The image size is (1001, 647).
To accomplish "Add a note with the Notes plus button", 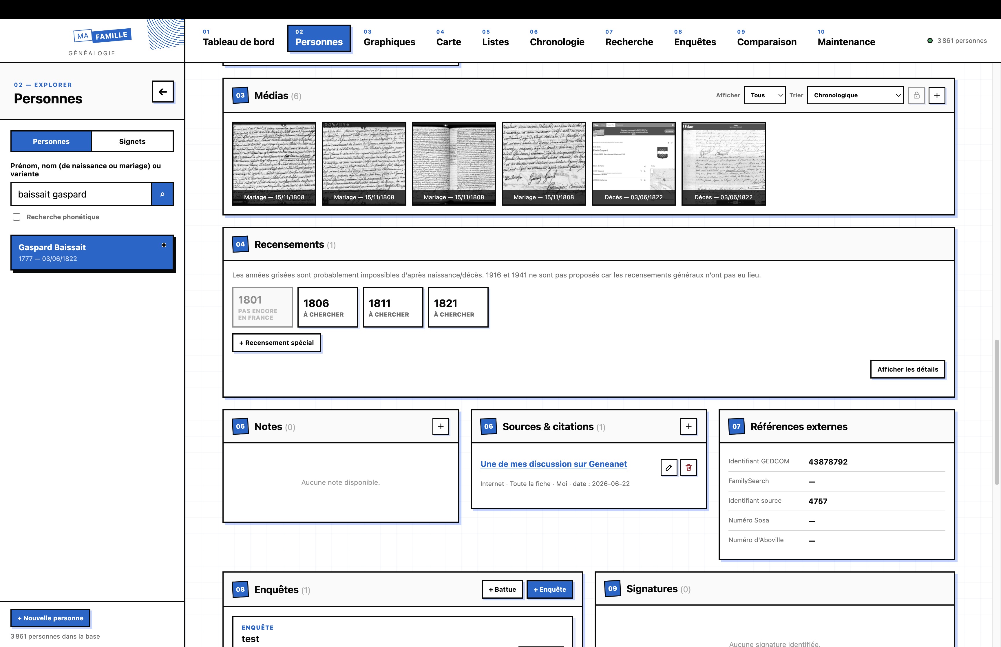I will [x=441, y=426].
